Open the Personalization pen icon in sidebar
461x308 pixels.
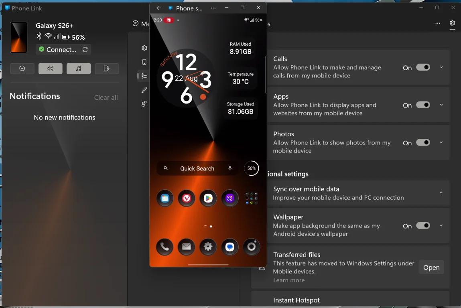[x=144, y=90]
